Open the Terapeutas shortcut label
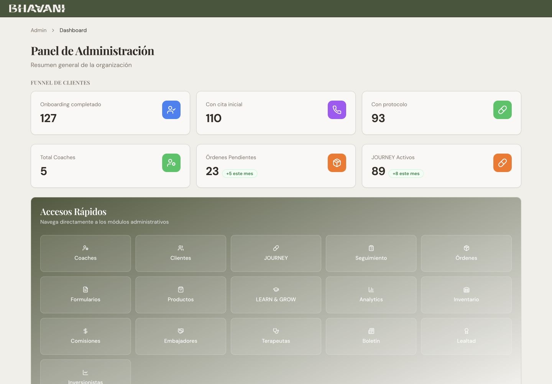 [x=276, y=341]
